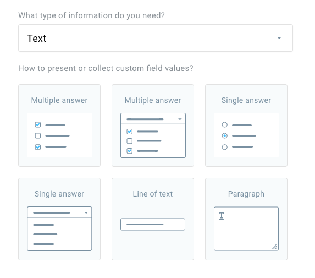Click the arrow on the Text dropdown
This screenshot has width=315, height=278.
click(279, 38)
